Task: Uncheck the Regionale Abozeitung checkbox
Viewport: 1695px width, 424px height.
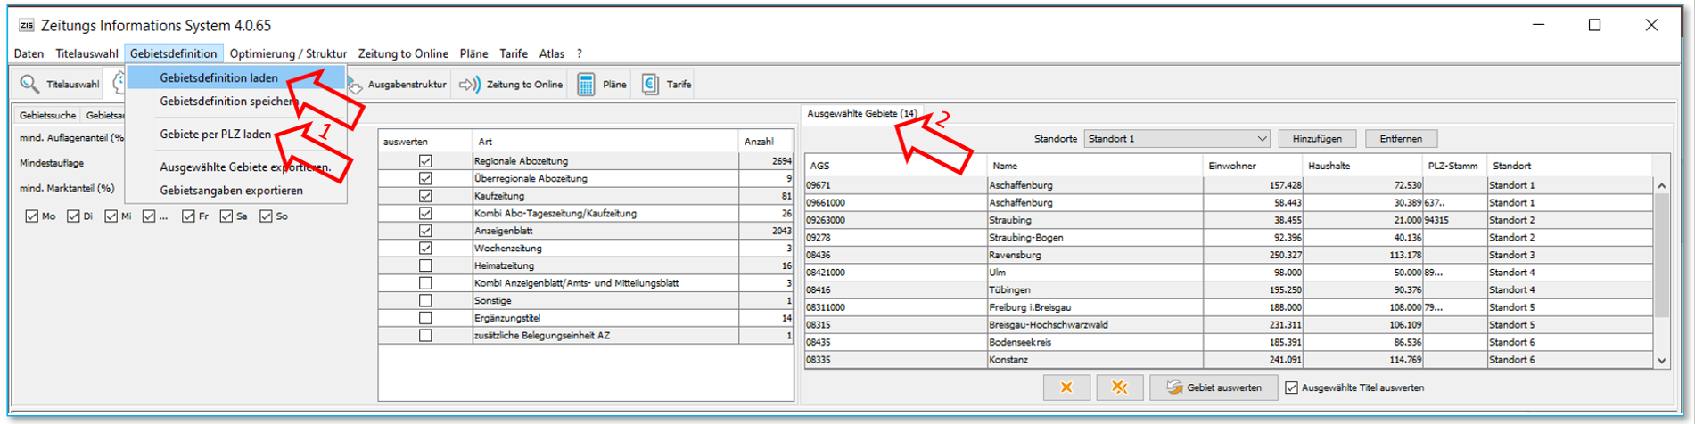Action: point(425,161)
